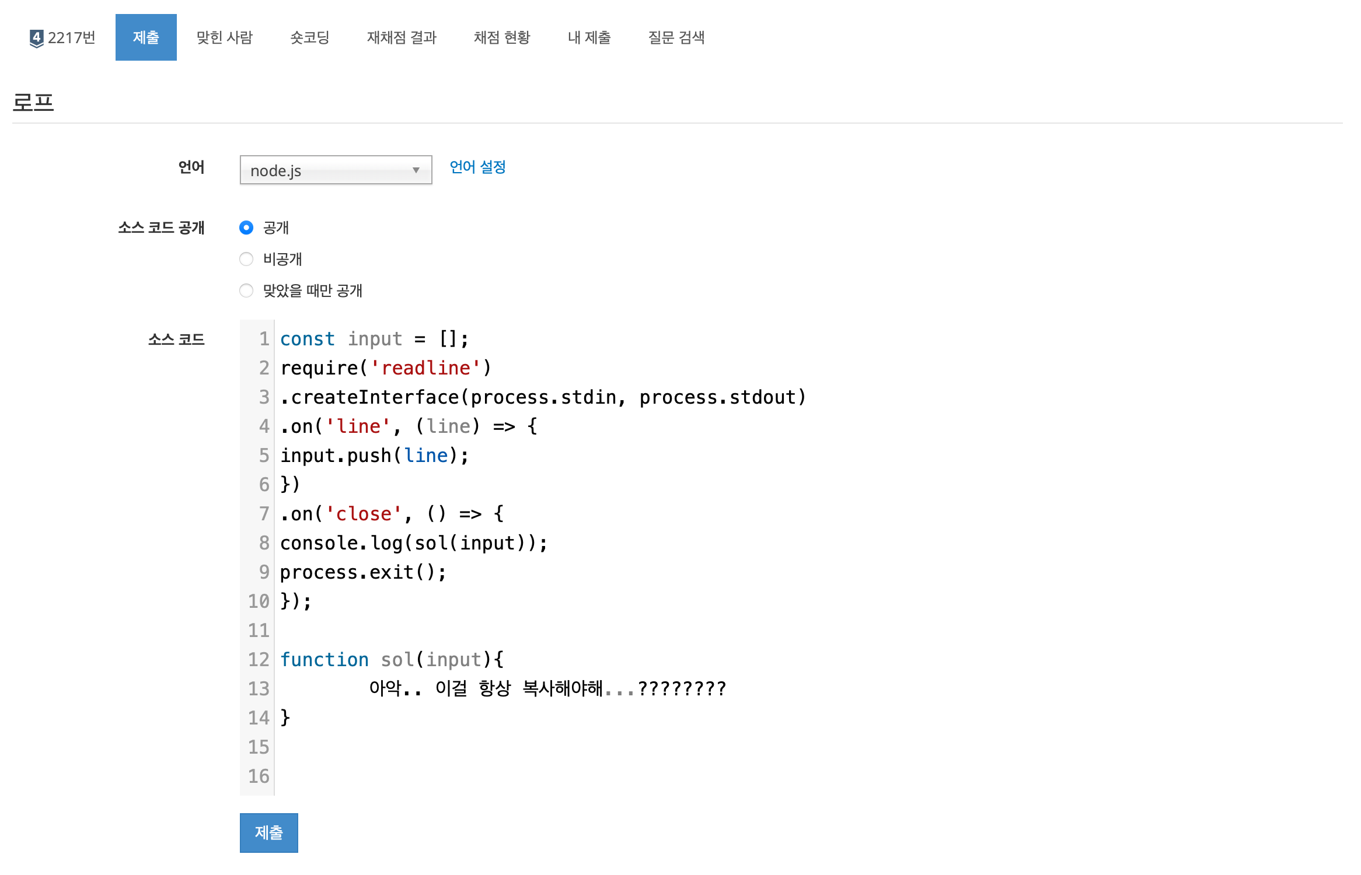Open the 2217번 problem tab
The height and width of the screenshot is (875, 1361).
[x=62, y=38]
